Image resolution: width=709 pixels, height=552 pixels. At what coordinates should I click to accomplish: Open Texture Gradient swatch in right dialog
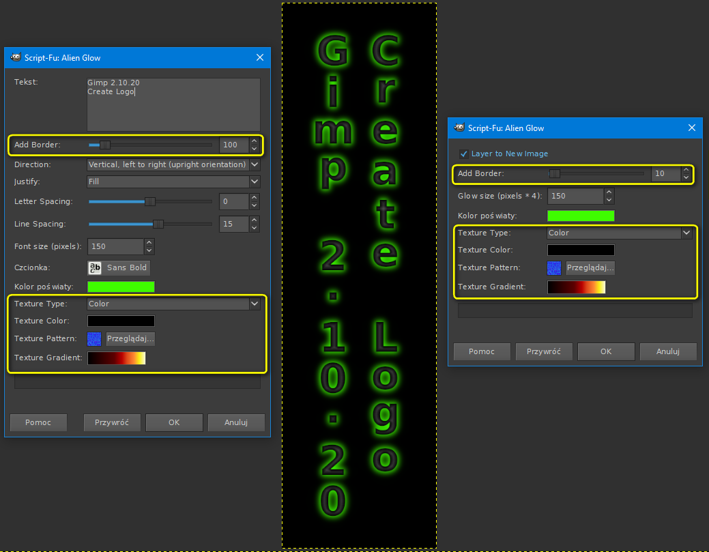pyautogui.click(x=576, y=287)
